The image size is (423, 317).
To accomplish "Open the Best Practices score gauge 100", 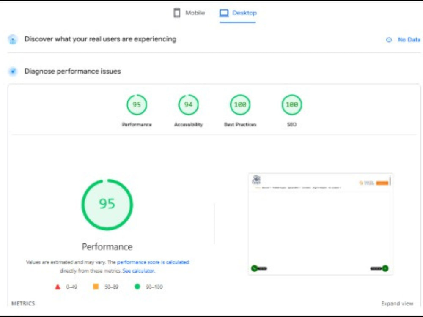I will (x=240, y=104).
